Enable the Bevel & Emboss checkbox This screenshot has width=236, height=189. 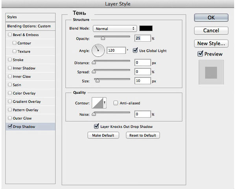[x=10, y=35]
